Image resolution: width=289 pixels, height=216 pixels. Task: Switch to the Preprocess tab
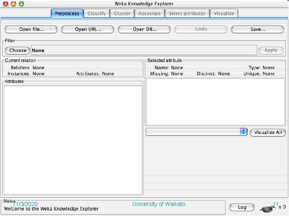67,14
